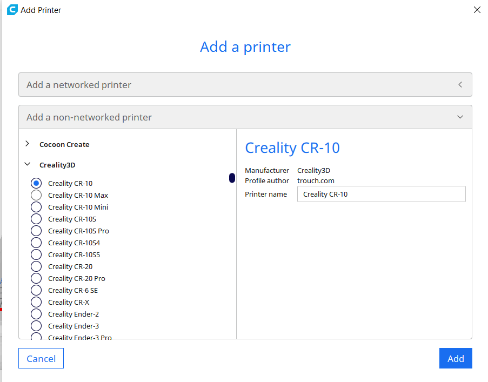Choose the Creality CR-6 SE printer
The height and width of the screenshot is (382, 488).
(36, 290)
